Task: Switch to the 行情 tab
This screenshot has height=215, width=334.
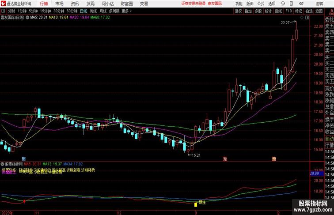Action: pos(44,4)
